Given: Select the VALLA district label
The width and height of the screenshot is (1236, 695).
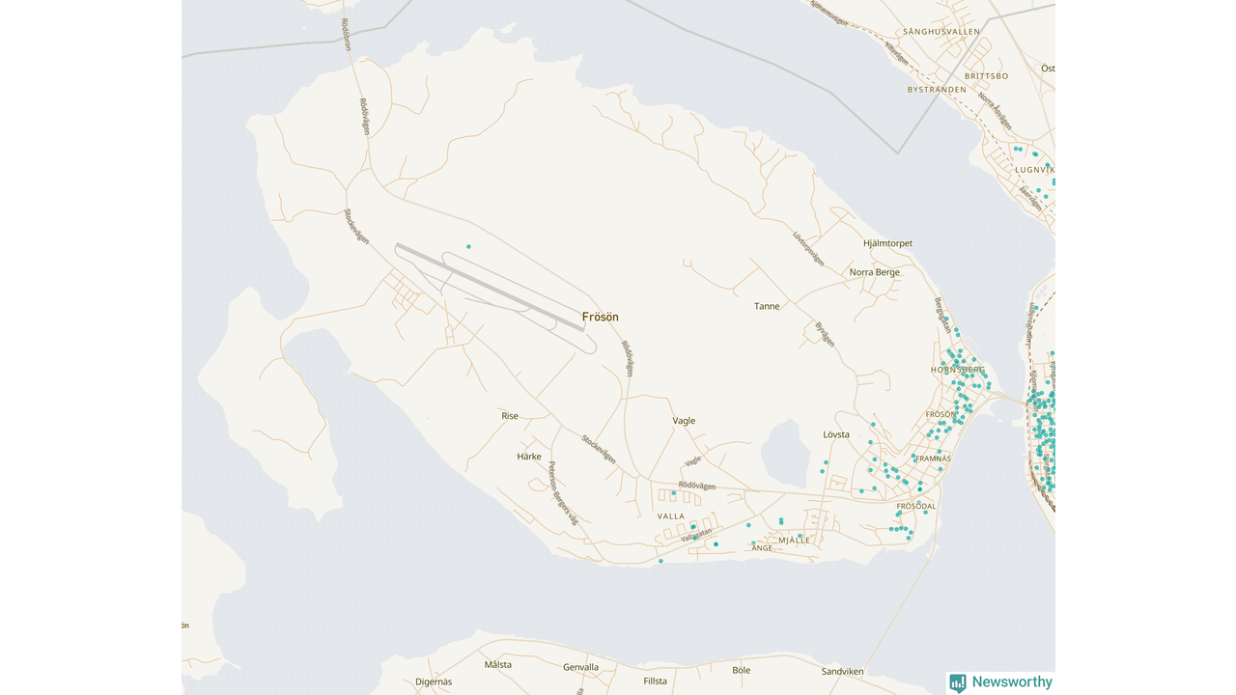Looking at the screenshot, I should pyautogui.click(x=671, y=516).
